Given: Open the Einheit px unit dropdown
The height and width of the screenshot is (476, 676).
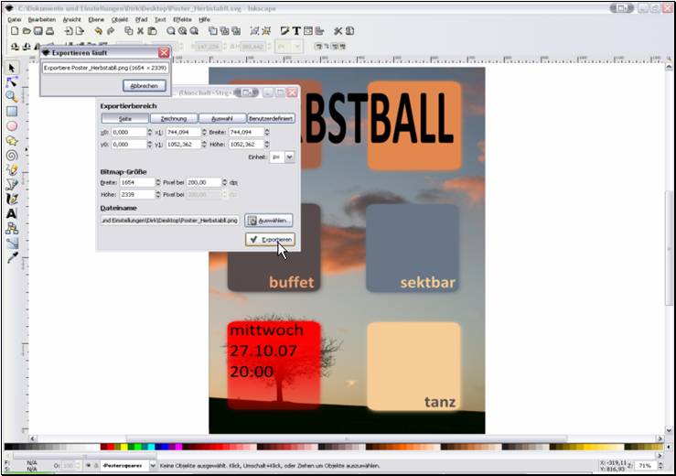Looking at the screenshot, I should 283,157.
